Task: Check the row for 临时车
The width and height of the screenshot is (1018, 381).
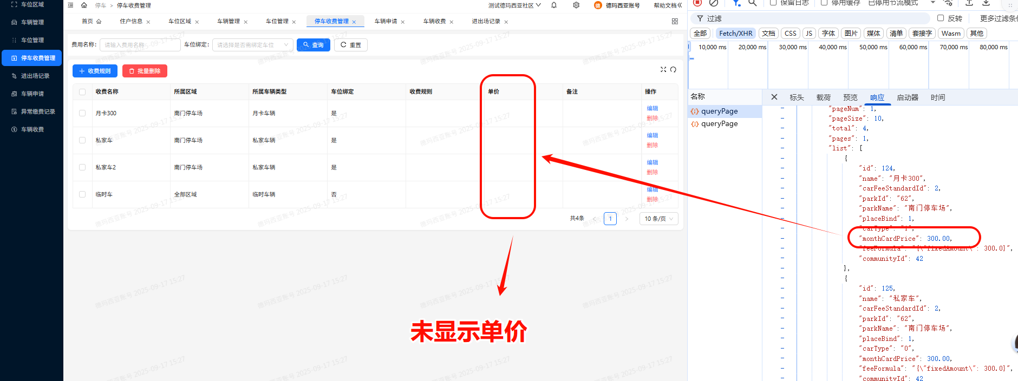Action: click(82, 194)
